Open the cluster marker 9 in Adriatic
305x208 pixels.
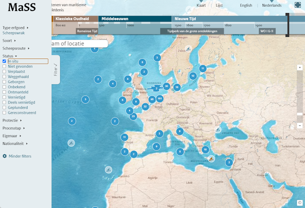tap(180, 131)
